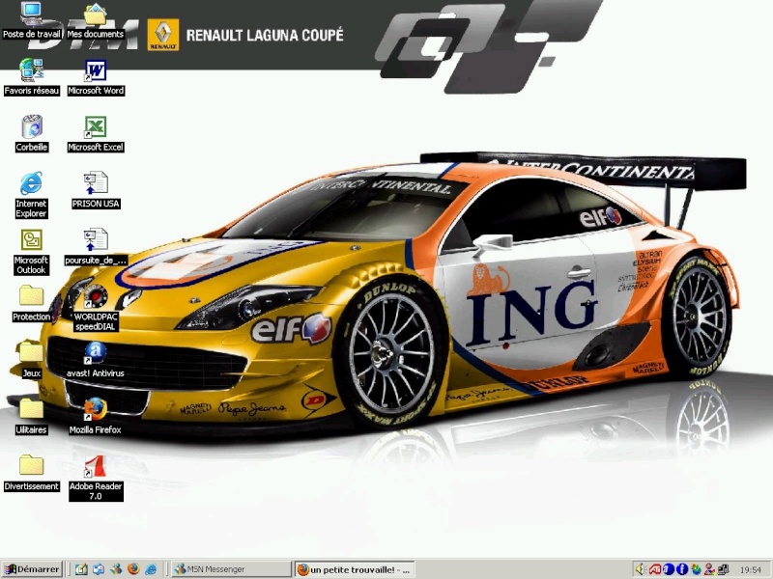773x579 pixels.
Task: Launch Outlook Express from quick launch
Action: (99, 569)
